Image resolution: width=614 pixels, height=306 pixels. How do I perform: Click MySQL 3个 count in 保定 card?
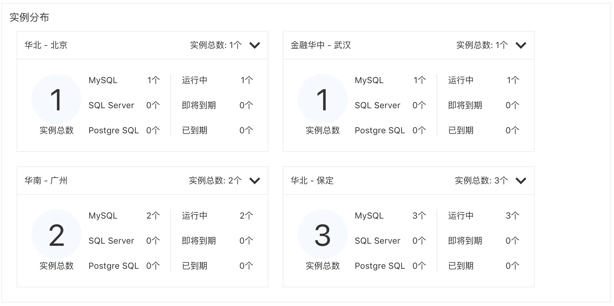coord(419,216)
